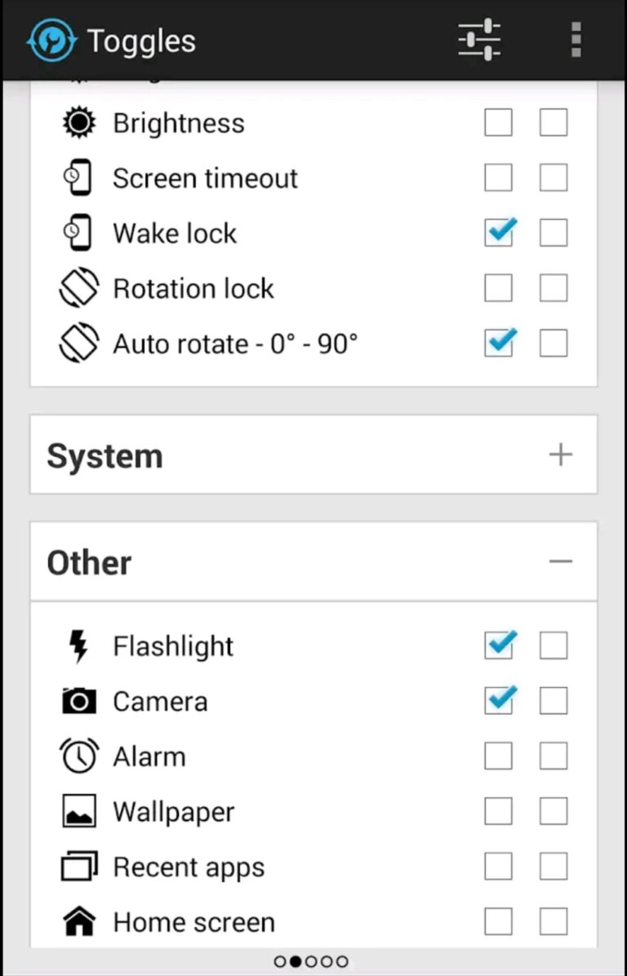
Task: Enable the first Screen timeout checkbox
Action: (x=499, y=178)
